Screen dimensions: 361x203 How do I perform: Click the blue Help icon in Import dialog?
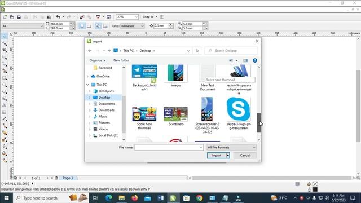pos(254,60)
